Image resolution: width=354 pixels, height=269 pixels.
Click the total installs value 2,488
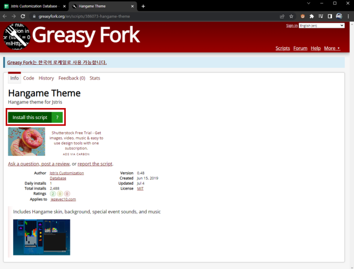click(x=55, y=189)
